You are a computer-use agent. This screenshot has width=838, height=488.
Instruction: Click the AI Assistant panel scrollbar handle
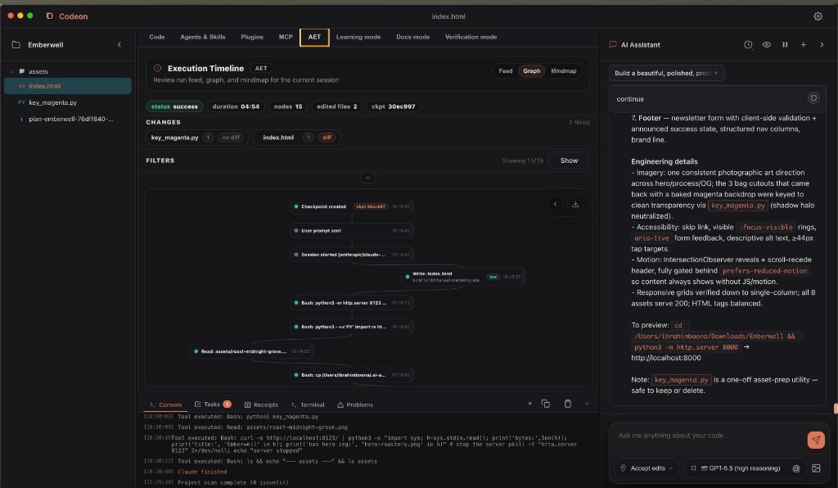(836, 409)
